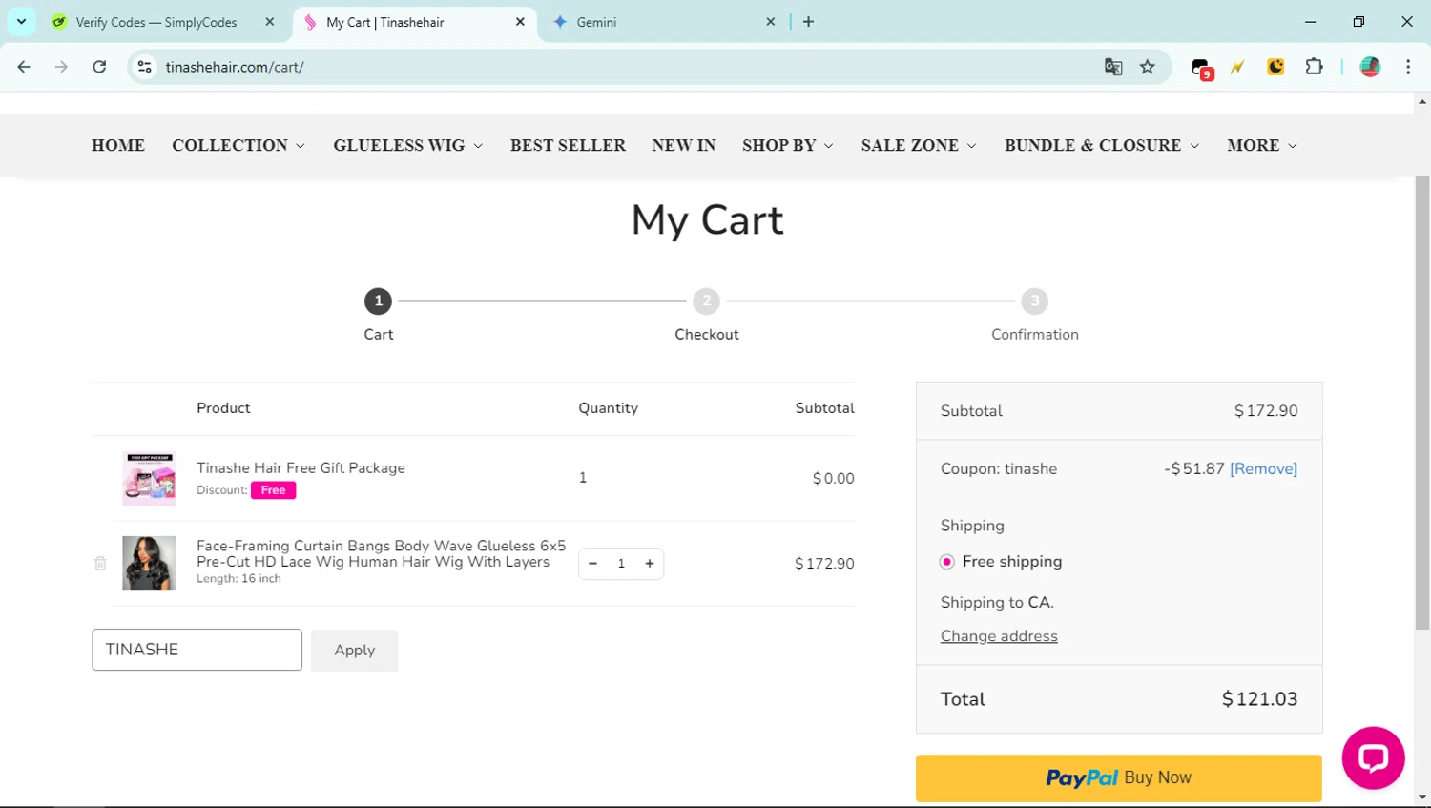Click the My Cart heading
Screen dimensions: 1431x808
tap(707, 220)
